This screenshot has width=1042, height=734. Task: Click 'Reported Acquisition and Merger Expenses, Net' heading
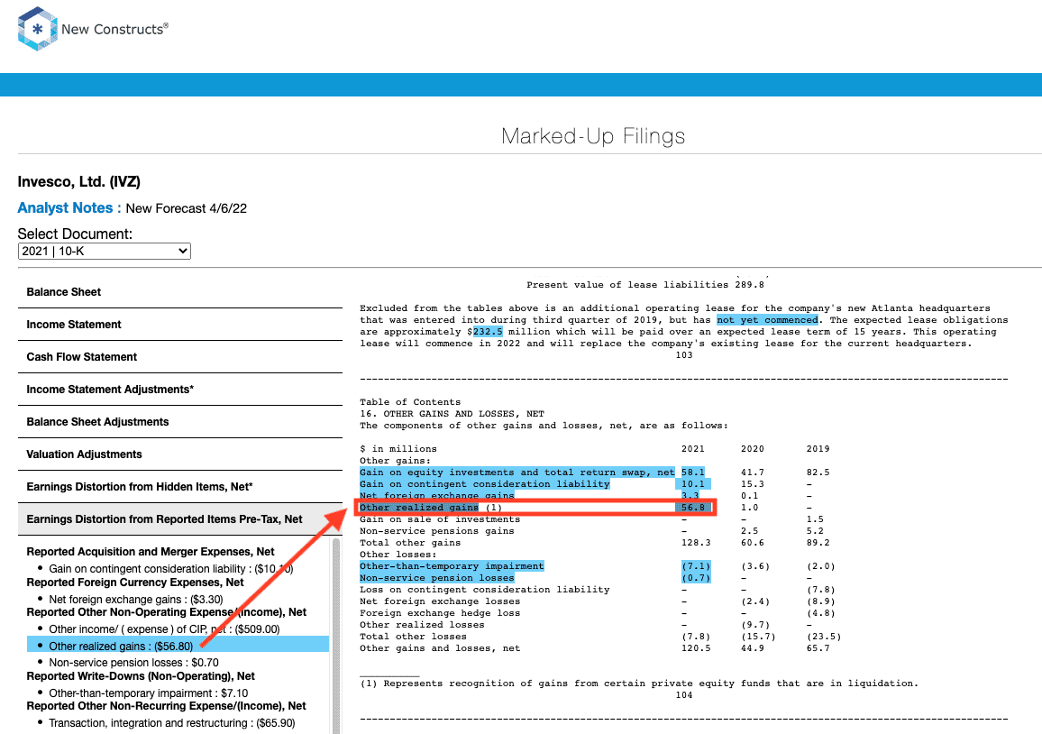point(151,552)
